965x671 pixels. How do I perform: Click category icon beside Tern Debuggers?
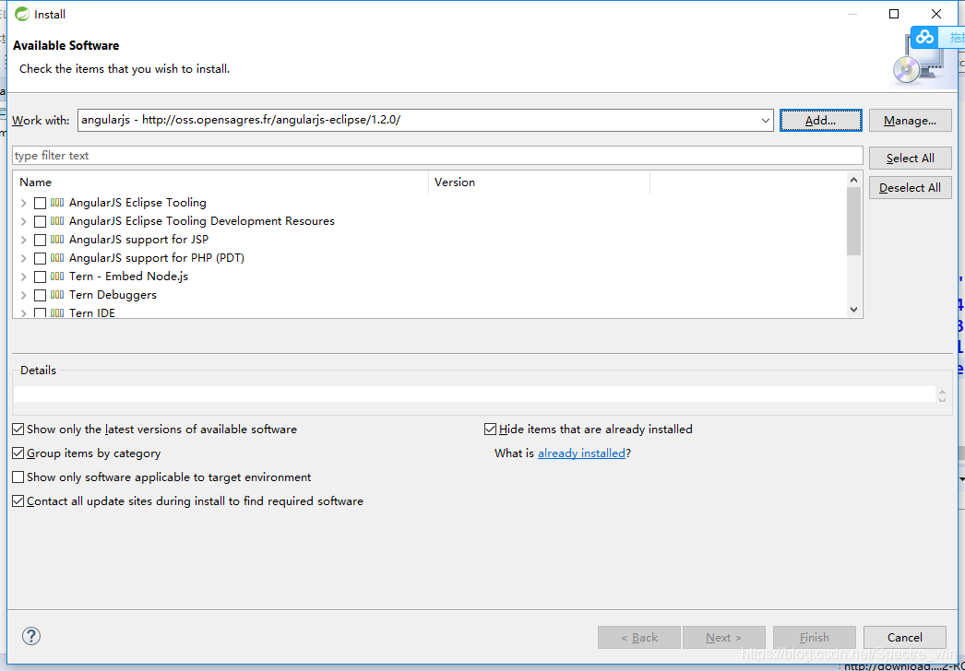[x=57, y=295]
